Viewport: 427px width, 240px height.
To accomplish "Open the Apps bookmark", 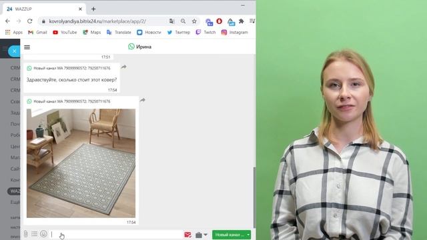I will [x=14, y=33].
